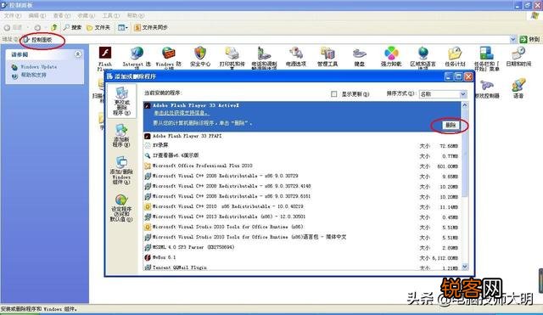The image size is (543, 315).
Task: Select IP查看器v6.4演示版 entry
Action: 302,155
